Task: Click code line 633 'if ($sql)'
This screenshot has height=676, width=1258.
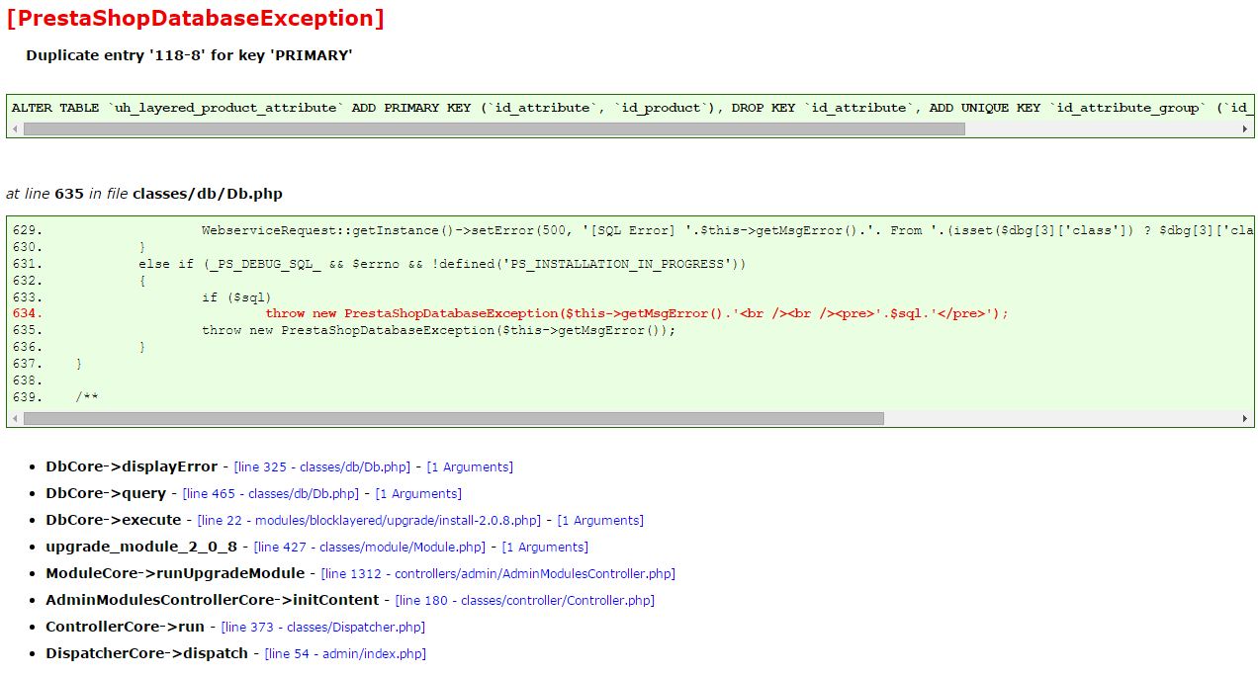Action: coord(237,297)
